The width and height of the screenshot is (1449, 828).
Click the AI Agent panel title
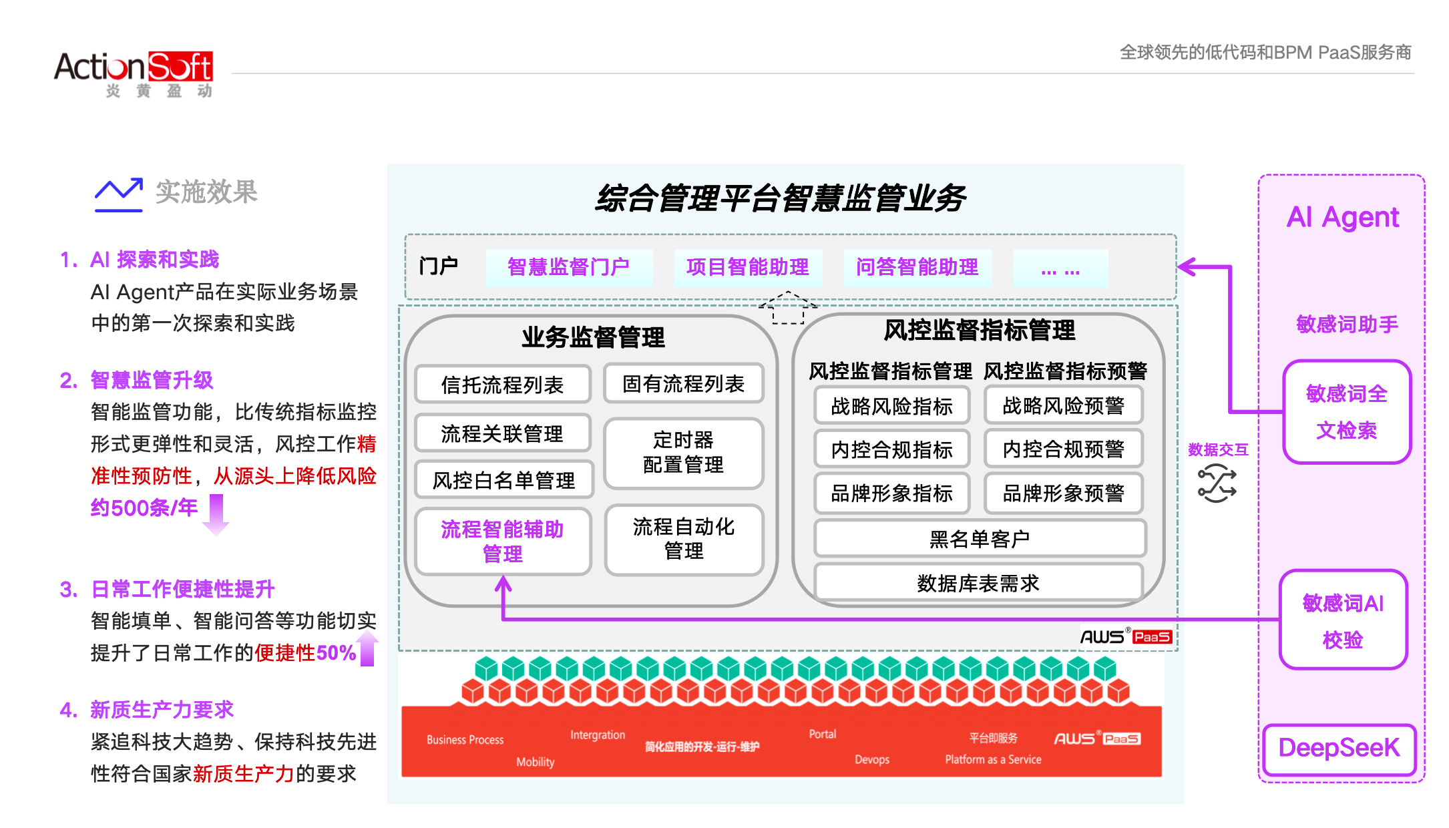click(x=1342, y=217)
